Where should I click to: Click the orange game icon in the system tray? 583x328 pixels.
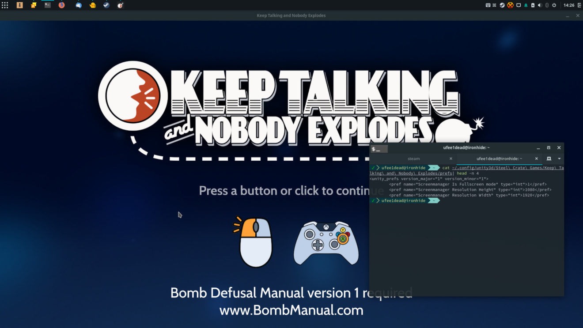tap(510, 5)
